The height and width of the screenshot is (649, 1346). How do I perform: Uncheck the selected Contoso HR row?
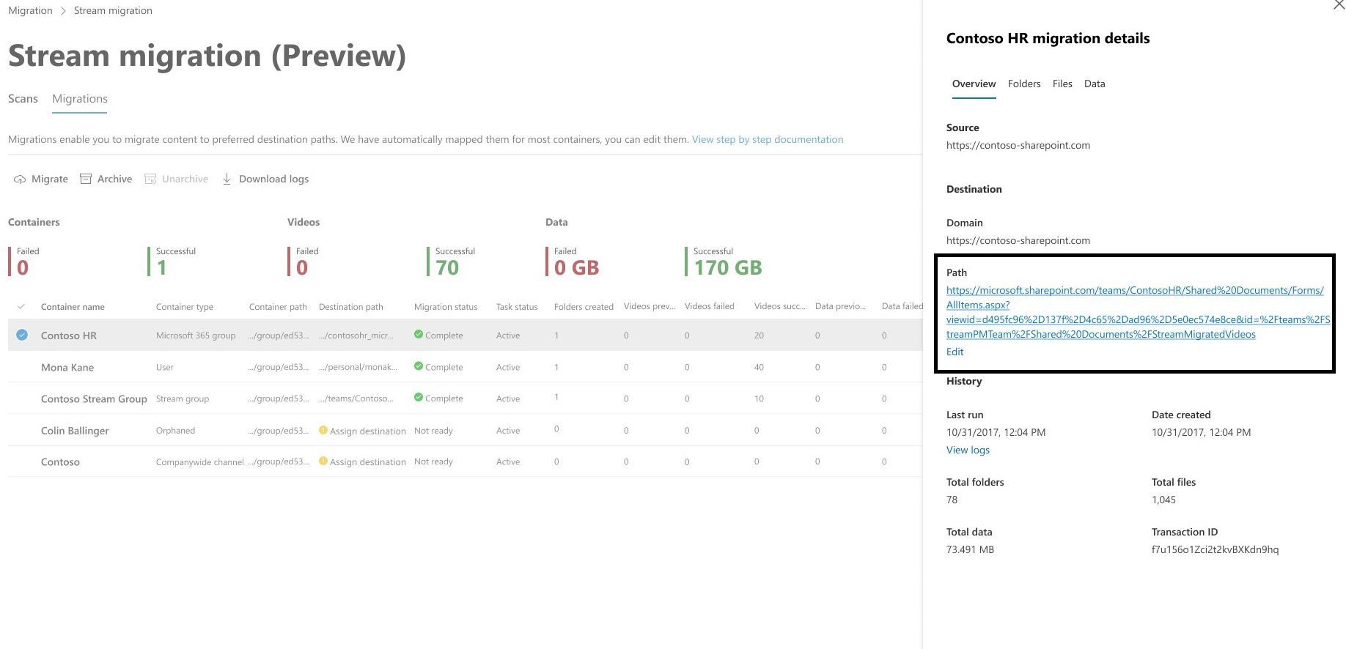(22, 335)
